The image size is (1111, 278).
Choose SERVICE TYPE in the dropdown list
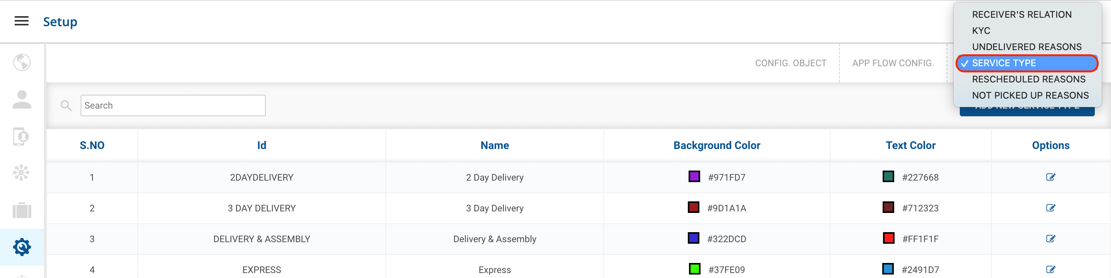pos(1027,63)
